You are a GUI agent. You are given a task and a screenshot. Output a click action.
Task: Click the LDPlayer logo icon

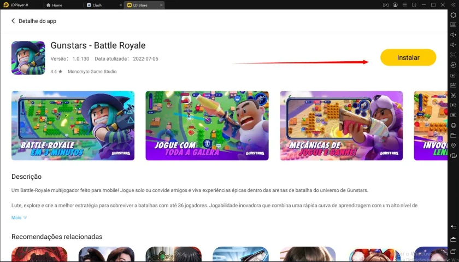[x=6, y=5]
